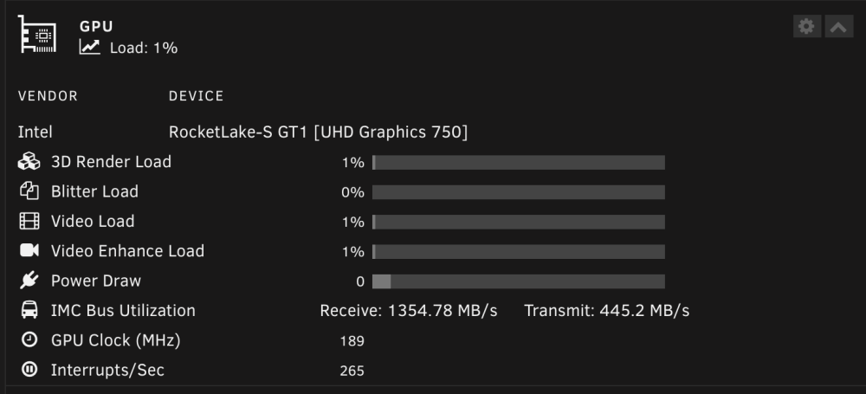The image size is (866, 394).
Task: Click the GPU Clock icon
Action: pos(29,339)
